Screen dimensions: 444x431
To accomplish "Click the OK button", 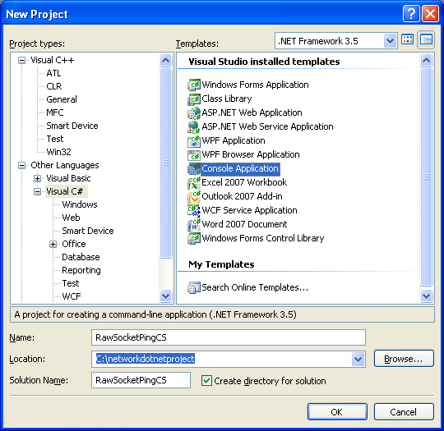I will (337, 412).
